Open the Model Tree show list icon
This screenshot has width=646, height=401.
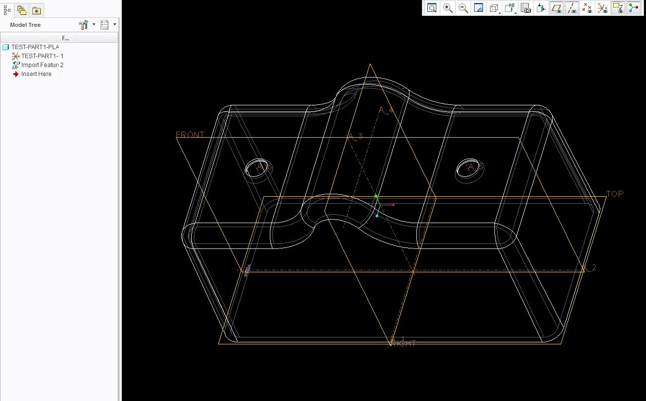[x=104, y=24]
